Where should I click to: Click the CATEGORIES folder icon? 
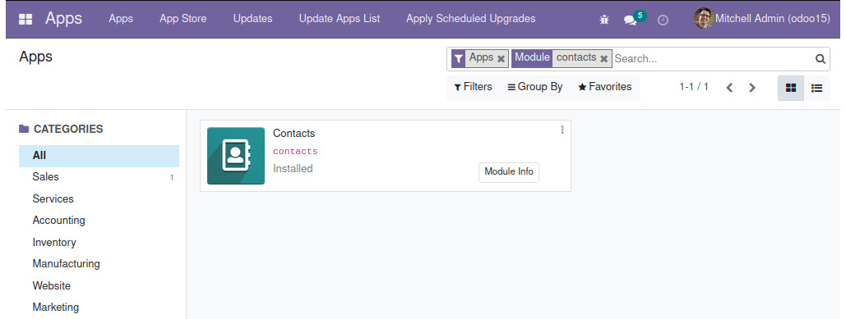24,129
